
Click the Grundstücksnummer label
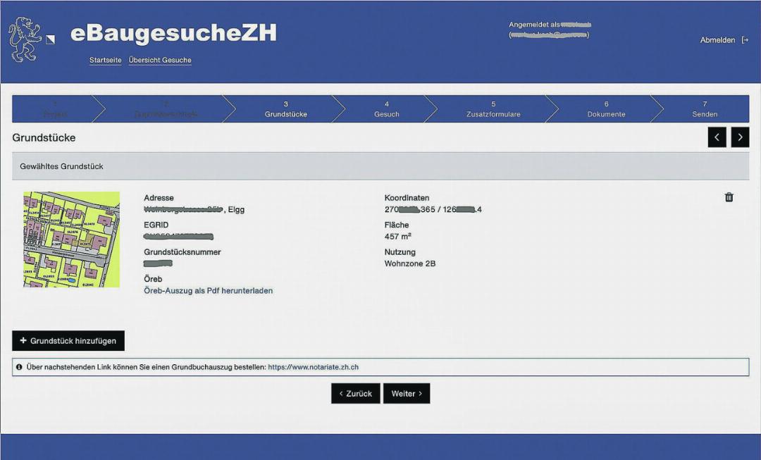182,252
